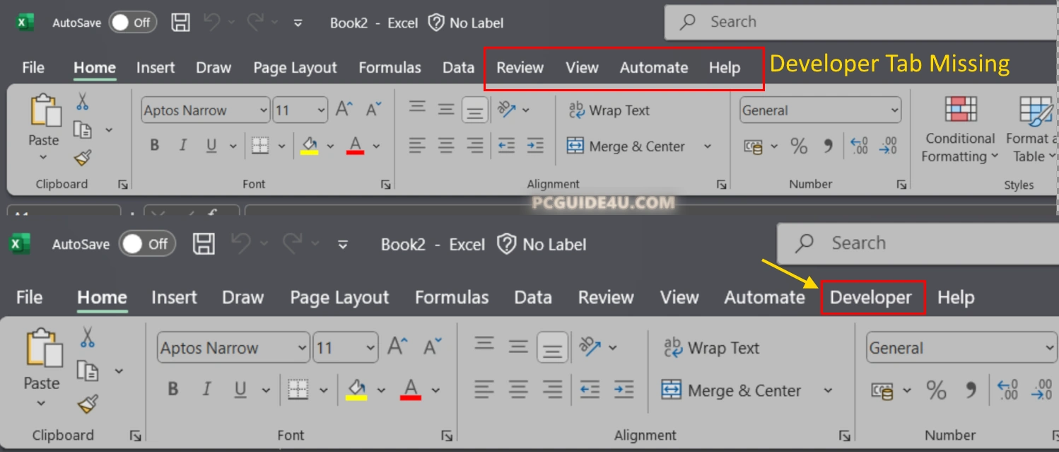Viewport: 1059px width, 452px height.
Task: Click Increase Indent in the lower ribbon
Action: coord(624,389)
